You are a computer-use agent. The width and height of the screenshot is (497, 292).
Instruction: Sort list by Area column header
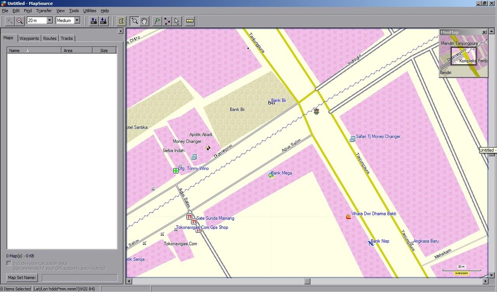point(77,50)
